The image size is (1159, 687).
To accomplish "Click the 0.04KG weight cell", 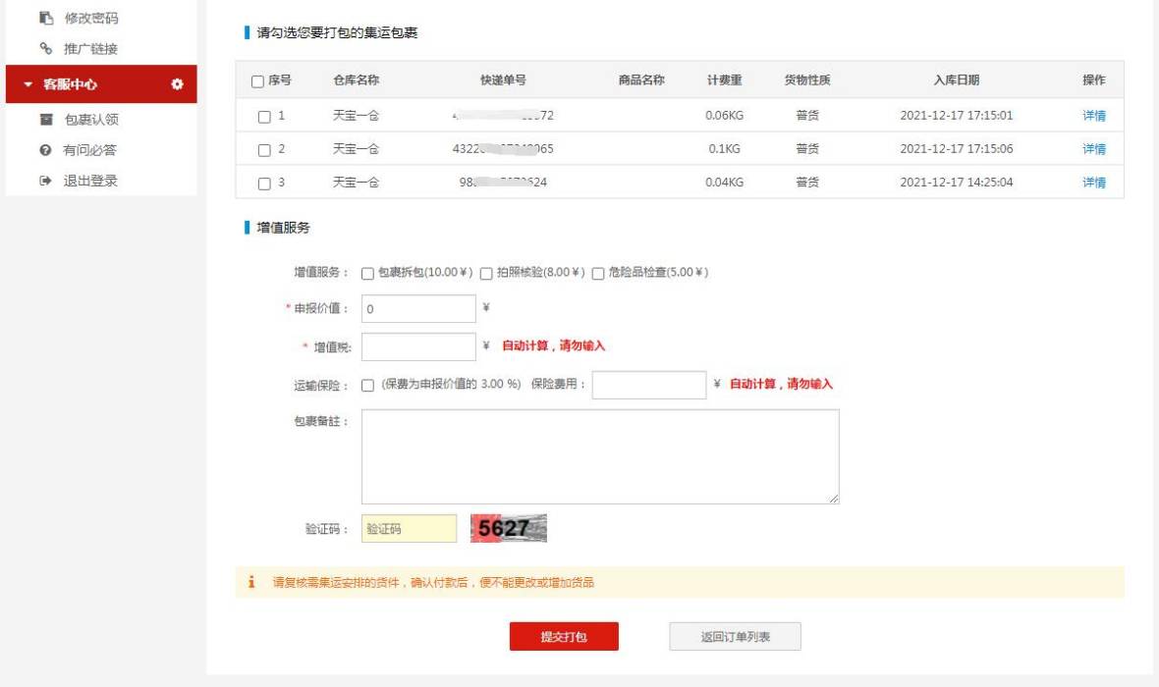I will pyautogui.click(x=725, y=182).
